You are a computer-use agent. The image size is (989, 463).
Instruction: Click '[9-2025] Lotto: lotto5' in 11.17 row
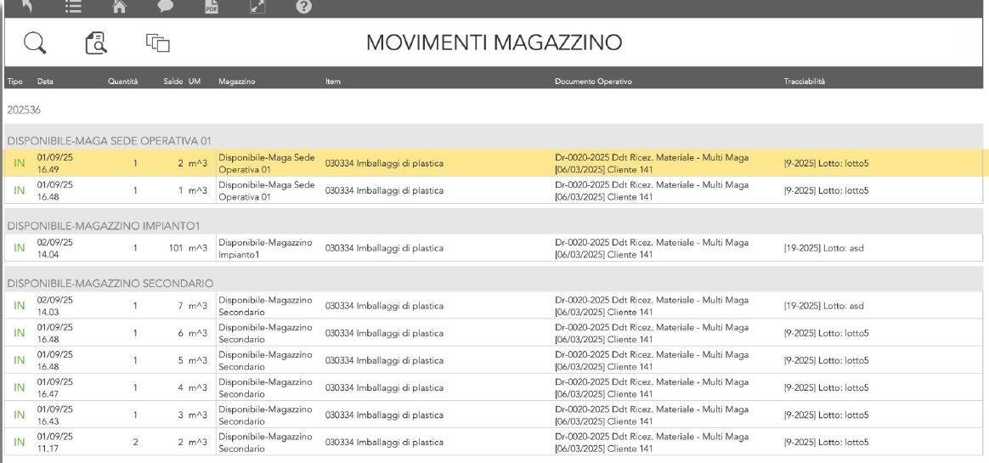pyautogui.click(x=826, y=442)
